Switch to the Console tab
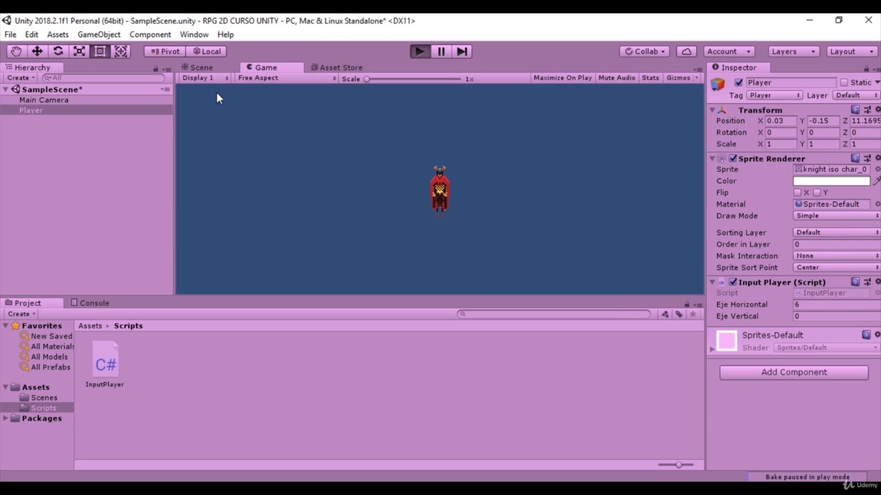Image resolution: width=881 pixels, height=495 pixels. coord(89,303)
